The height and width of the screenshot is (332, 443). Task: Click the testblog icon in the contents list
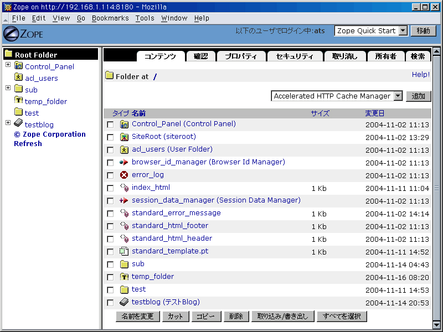click(124, 302)
